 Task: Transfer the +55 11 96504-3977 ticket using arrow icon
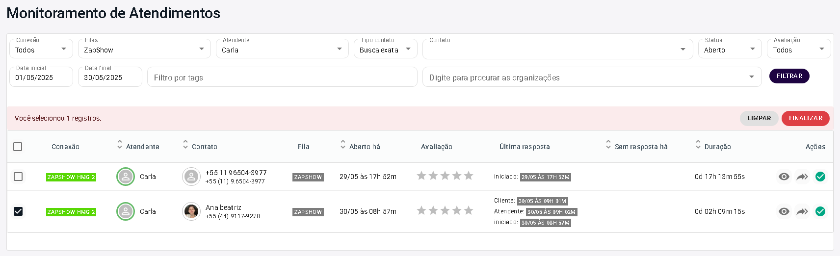pos(802,177)
